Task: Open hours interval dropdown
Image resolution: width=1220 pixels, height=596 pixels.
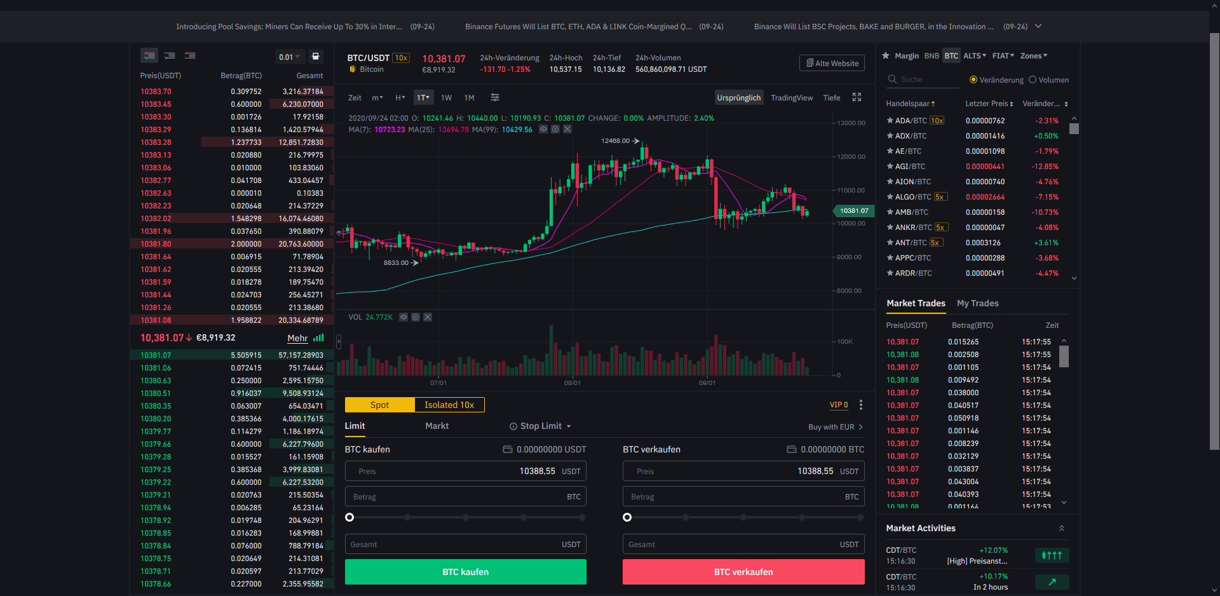Action: tap(400, 97)
